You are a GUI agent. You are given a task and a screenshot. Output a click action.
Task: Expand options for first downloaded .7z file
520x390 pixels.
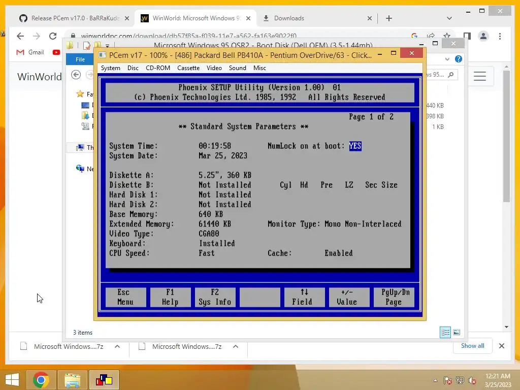tap(117, 346)
